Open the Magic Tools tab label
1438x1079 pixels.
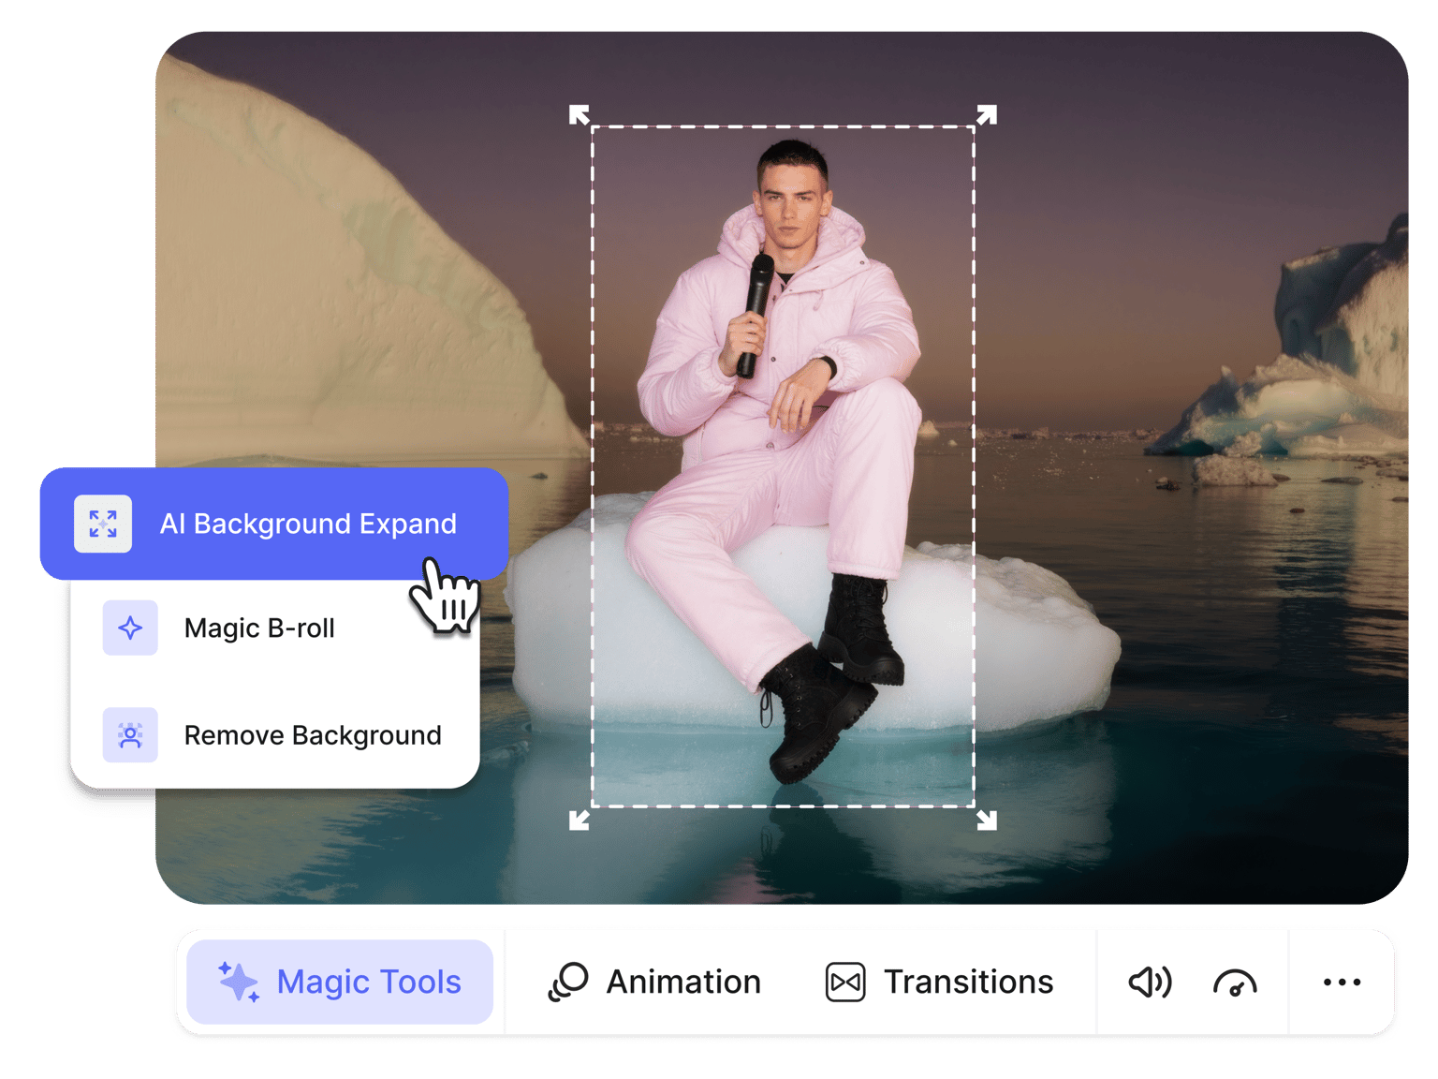369,982
